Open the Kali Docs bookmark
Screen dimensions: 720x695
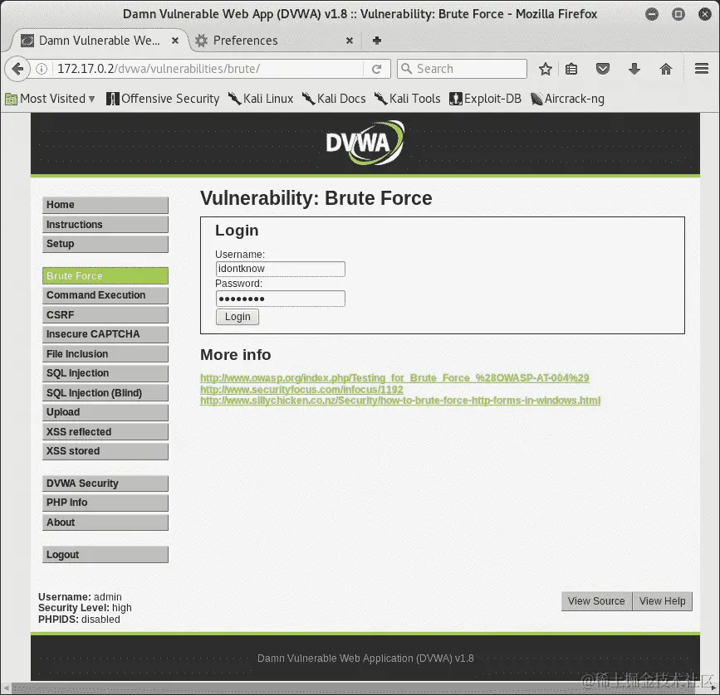coord(334,99)
